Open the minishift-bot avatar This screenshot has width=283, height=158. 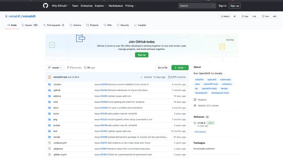pos(49,77)
